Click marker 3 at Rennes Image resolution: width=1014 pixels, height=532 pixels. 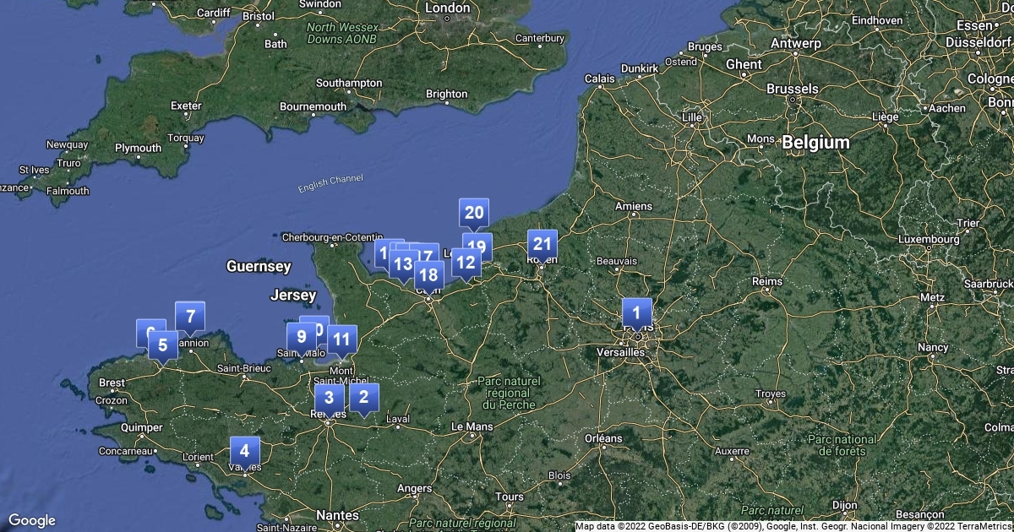click(329, 397)
